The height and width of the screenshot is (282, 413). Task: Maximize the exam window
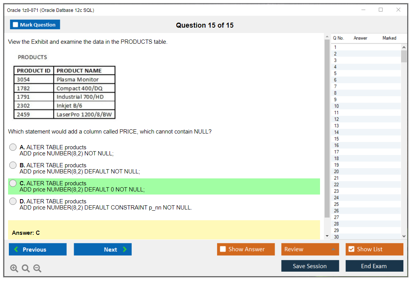click(x=381, y=10)
